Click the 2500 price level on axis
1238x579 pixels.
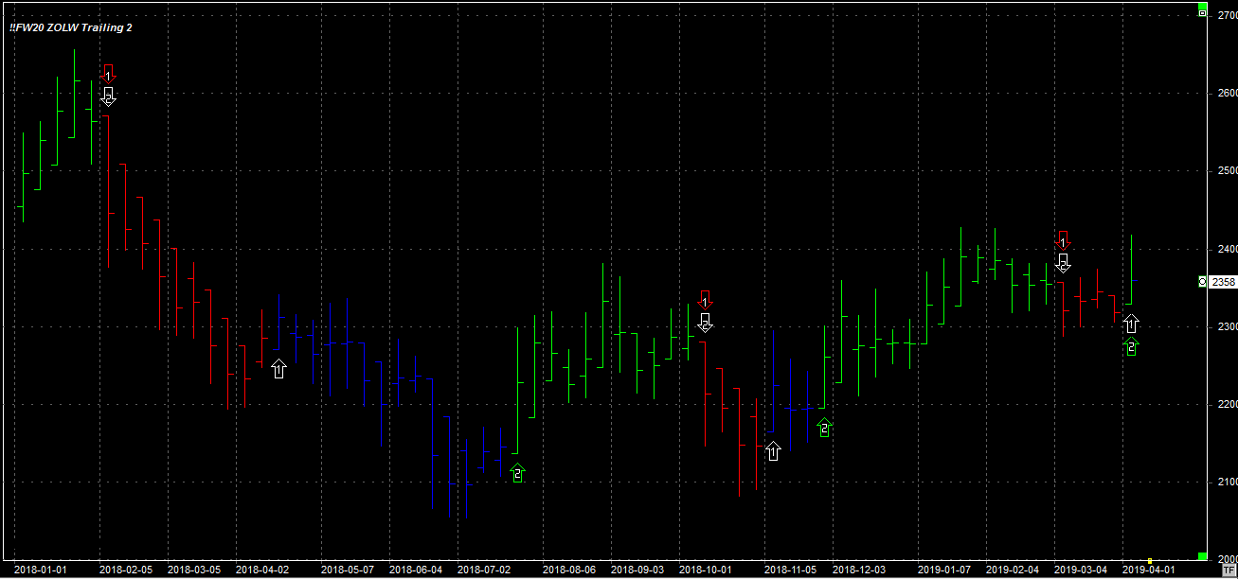click(x=1227, y=171)
